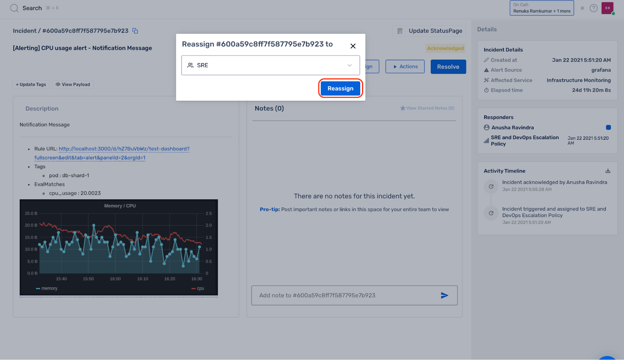The width and height of the screenshot is (624, 360).
Task: Click the Memory / CPU graph image
Action: point(119,247)
